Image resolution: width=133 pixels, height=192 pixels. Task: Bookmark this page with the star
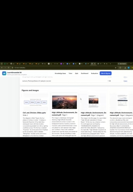116,68
